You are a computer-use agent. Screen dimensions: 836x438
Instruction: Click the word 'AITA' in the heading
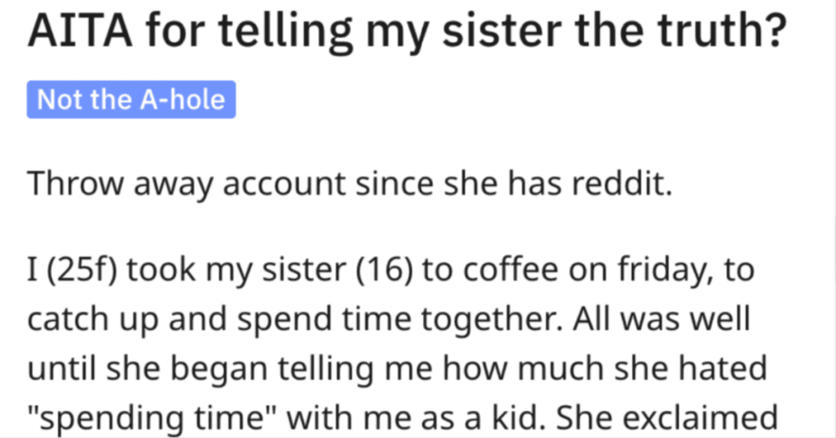pos(80,31)
